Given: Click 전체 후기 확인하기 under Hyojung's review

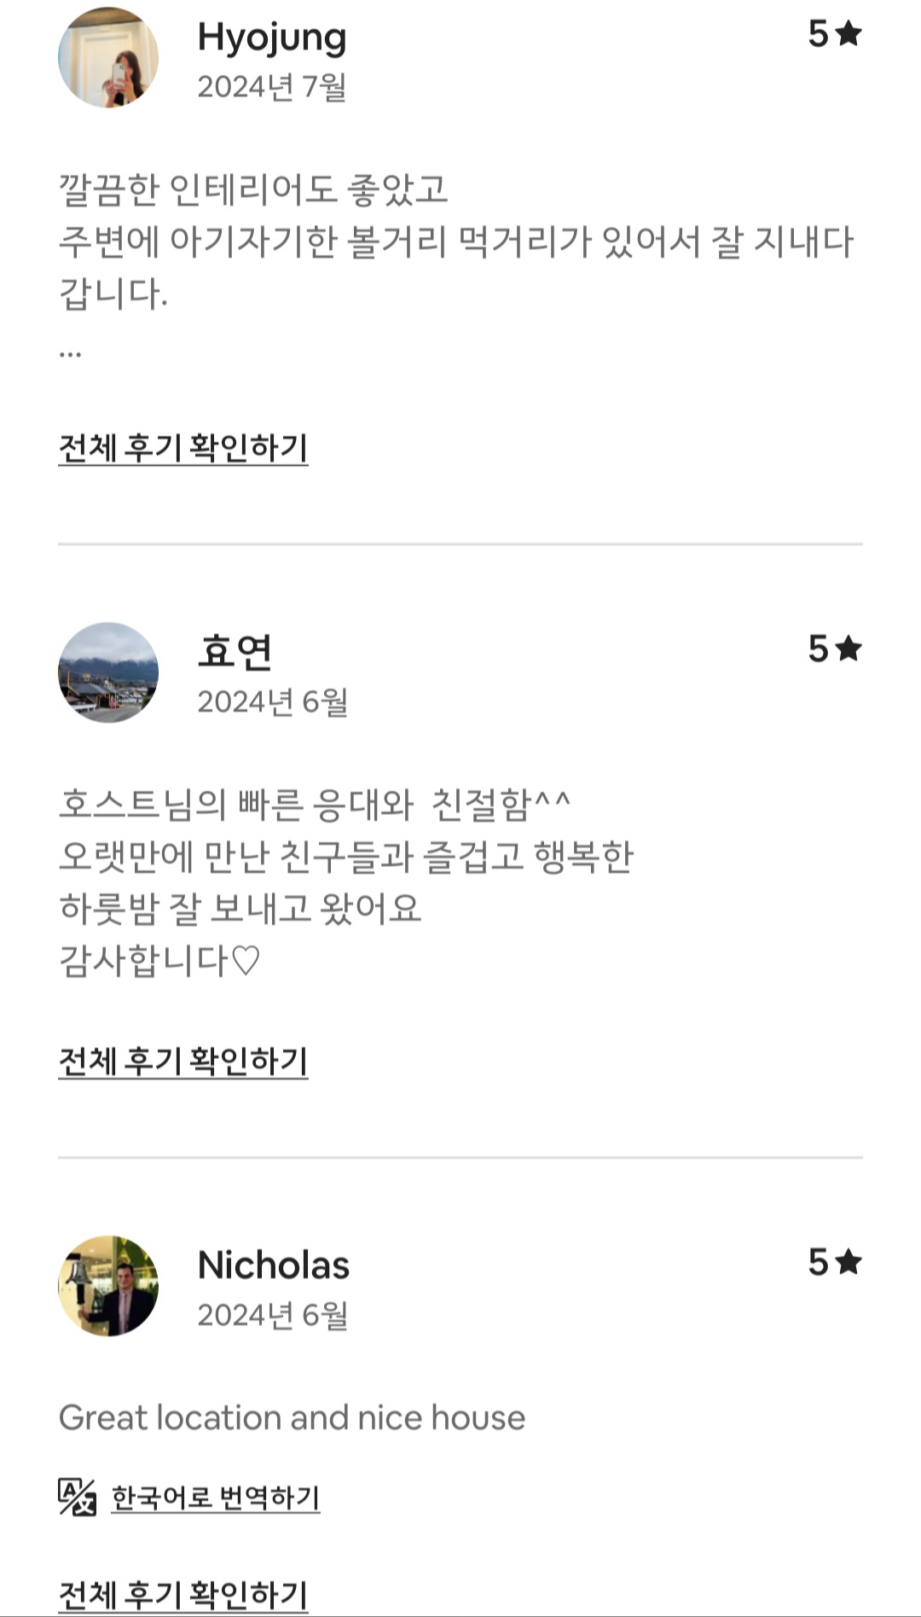Looking at the screenshot, I should point(183,448).
